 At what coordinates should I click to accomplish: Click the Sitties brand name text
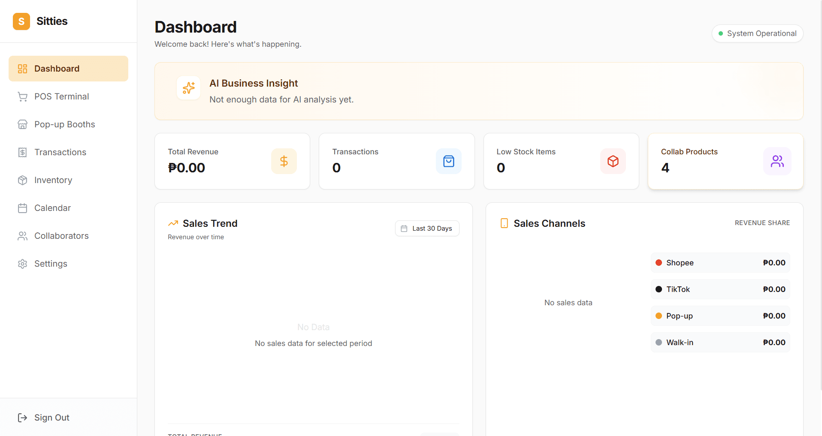[52, 21]
